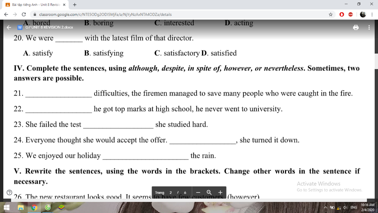Image resolution: width=378 pixels, height=213 pixels.
Task: Click the blank in question 20
Action: (69, 39)
